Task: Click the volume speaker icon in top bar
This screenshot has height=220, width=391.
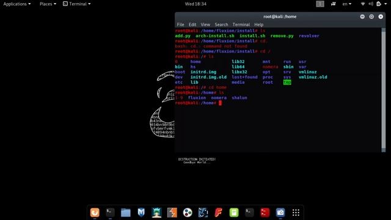Action: pyautogui.click(x=371, y=4)
